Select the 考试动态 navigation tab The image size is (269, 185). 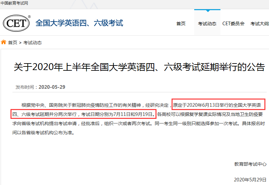pyautogui.click(x=207, y=24)
